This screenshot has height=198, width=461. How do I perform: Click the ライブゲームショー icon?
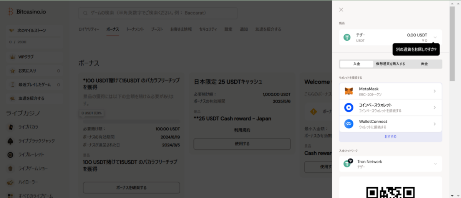click(x=10, y=168)
